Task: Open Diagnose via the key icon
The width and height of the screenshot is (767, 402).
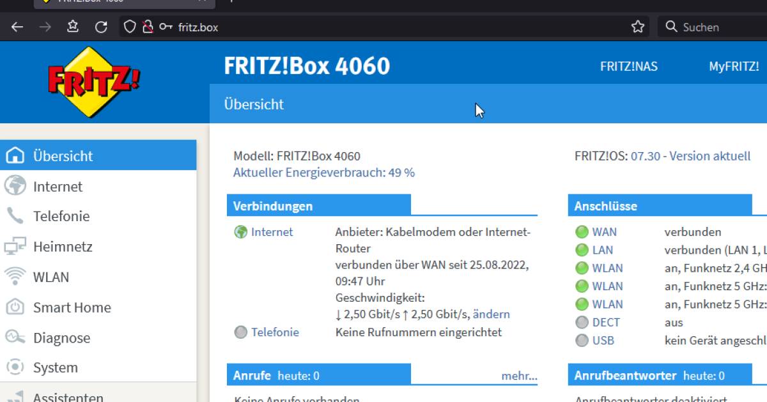Action: (x=14, y=337)
